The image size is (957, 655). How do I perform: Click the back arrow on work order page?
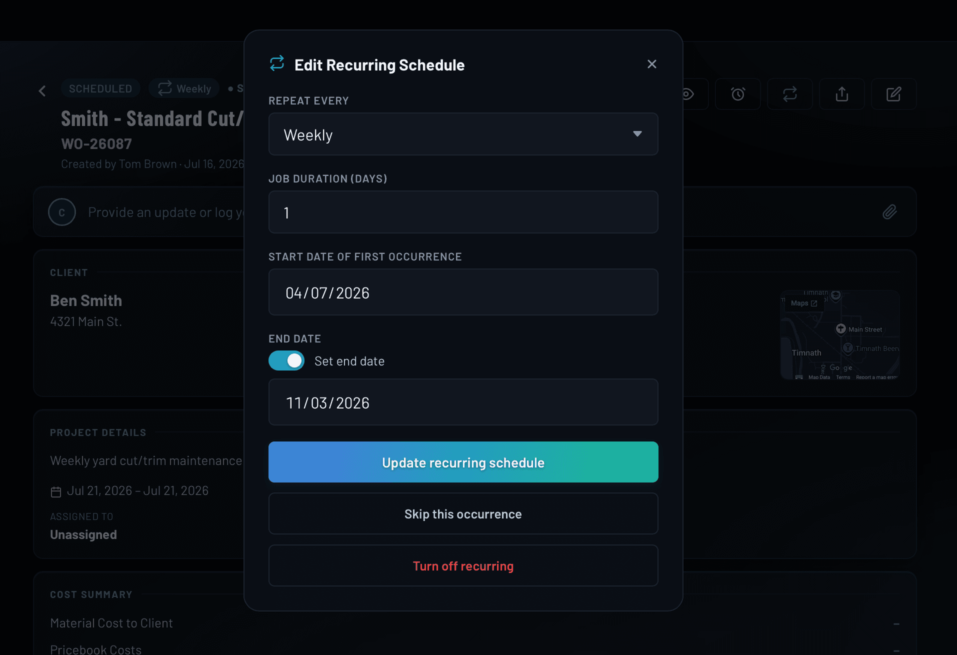pos(42,90)
